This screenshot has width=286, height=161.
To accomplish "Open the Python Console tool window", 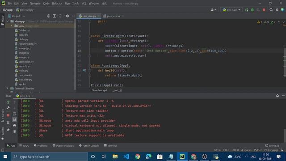I will tap(89, 145).
